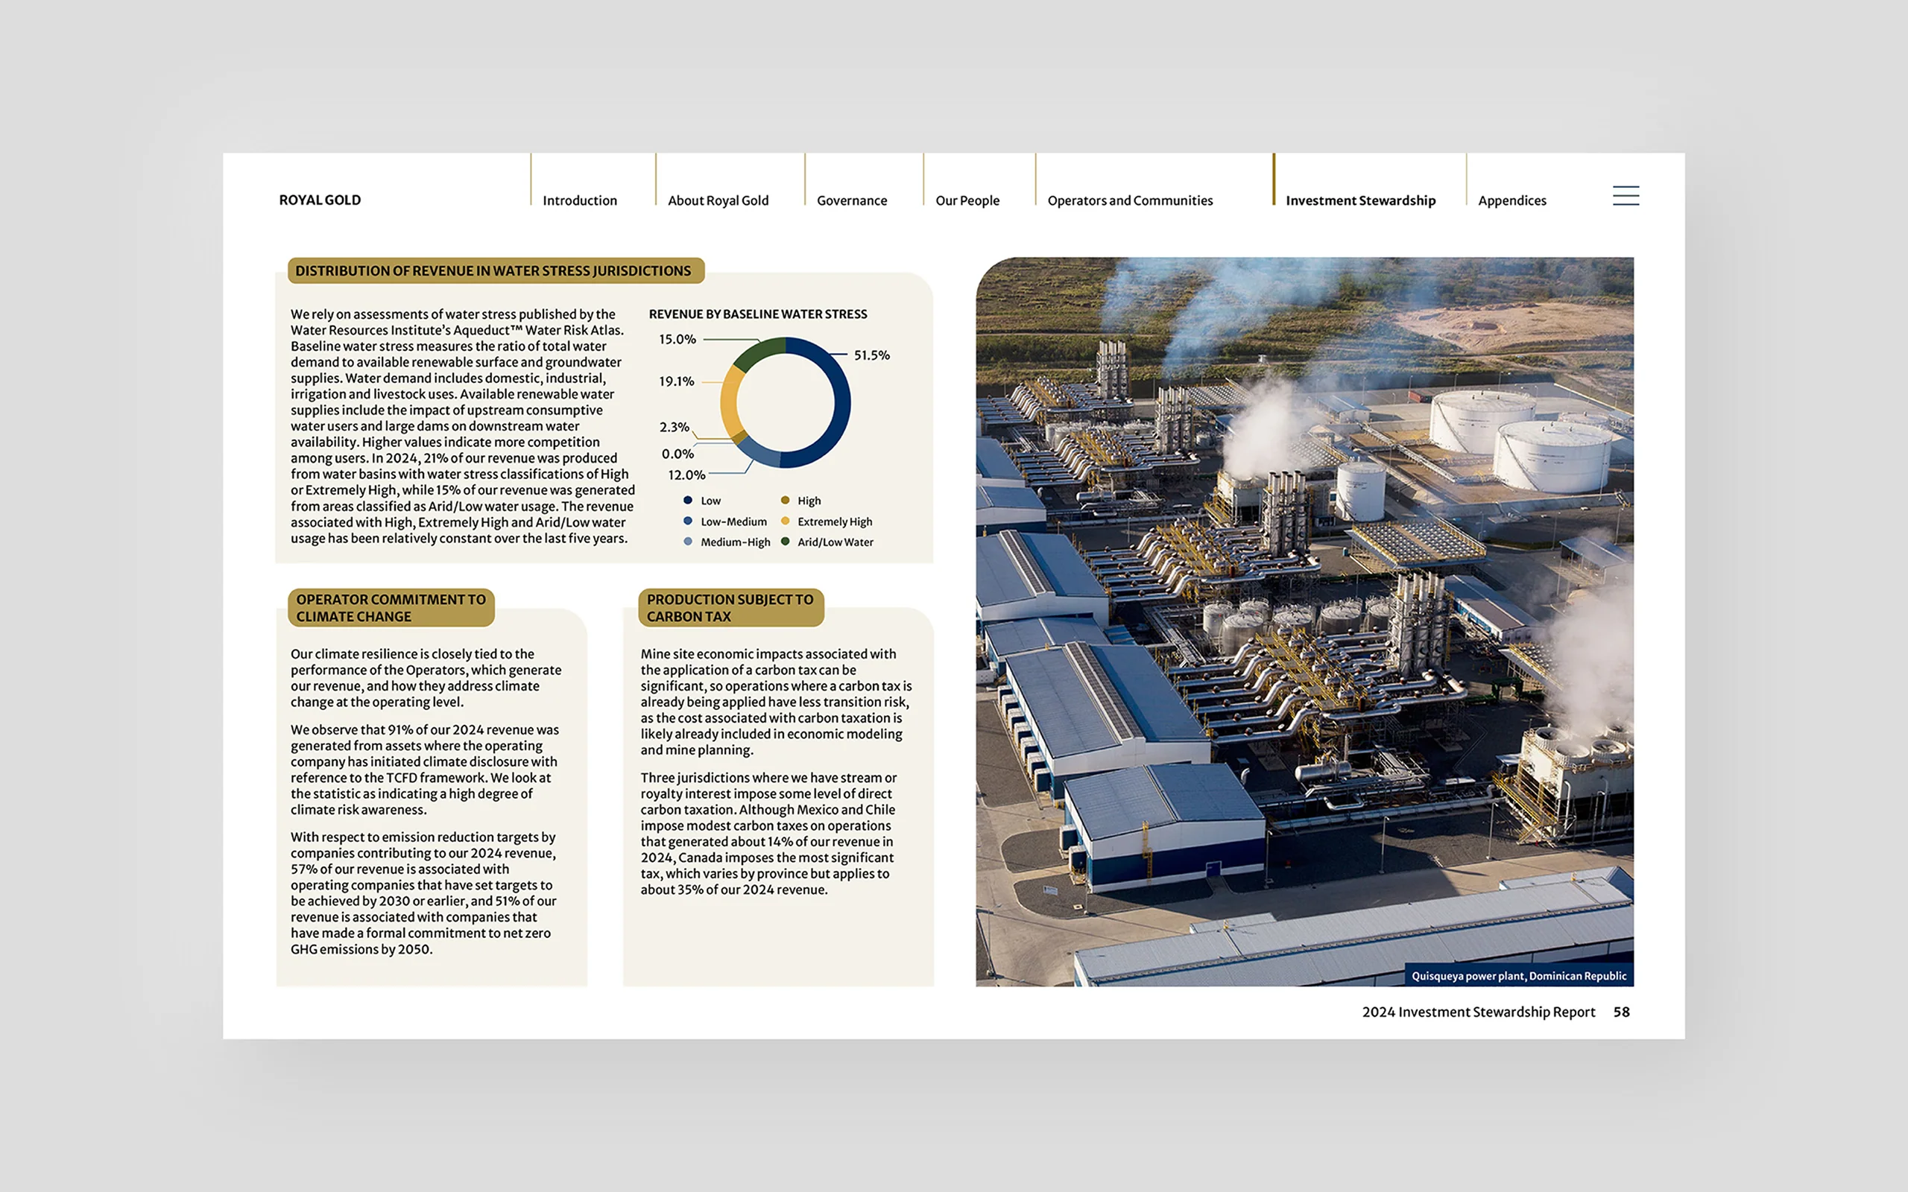Screen dimensions: 1908x1192
Task: Open the hamburger menu icon
Action: pyautogui.click(x=1625, y=195)
